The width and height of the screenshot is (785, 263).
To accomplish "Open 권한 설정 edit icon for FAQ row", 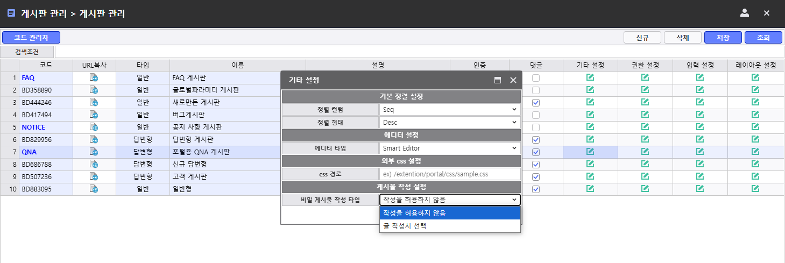I will pos(645,77).
